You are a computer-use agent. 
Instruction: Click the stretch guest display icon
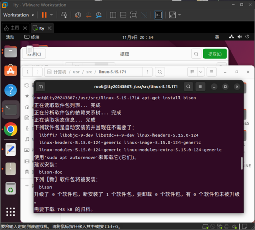click(x=172, y=15)
